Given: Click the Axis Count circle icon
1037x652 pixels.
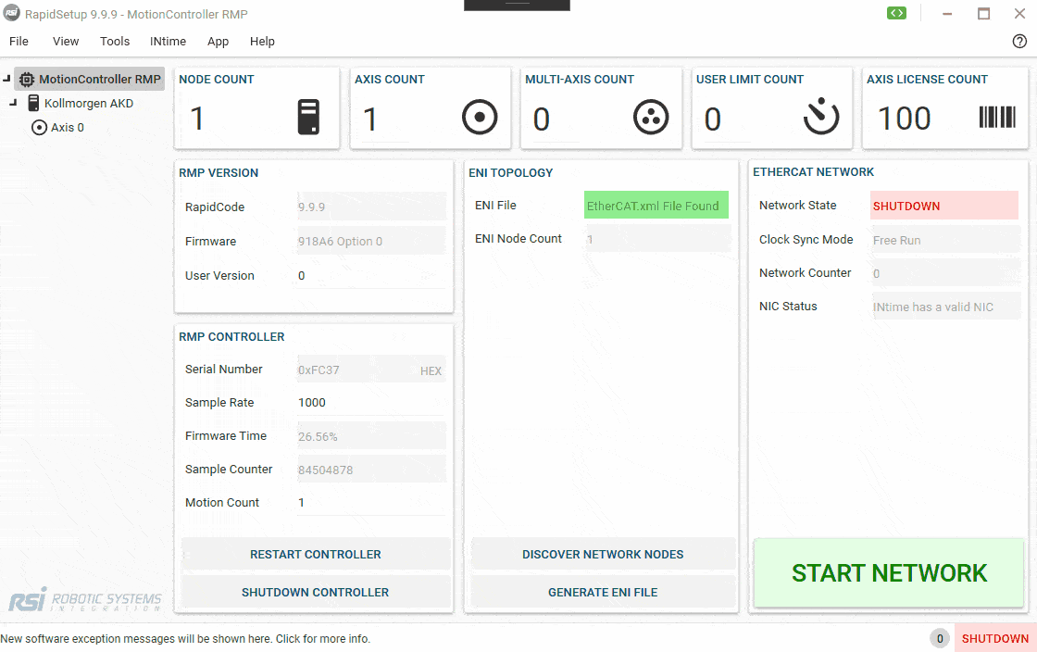Looking at the screenshot, I should (x=480, y=117).
